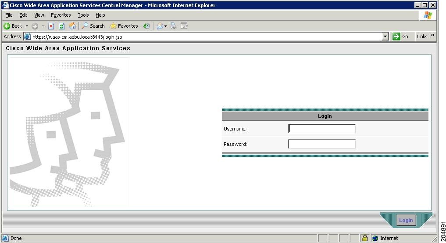This screenshot has width=446, height=243.
Task: Open the File menu
Action: pyautogui.click(x=9, y=15)
